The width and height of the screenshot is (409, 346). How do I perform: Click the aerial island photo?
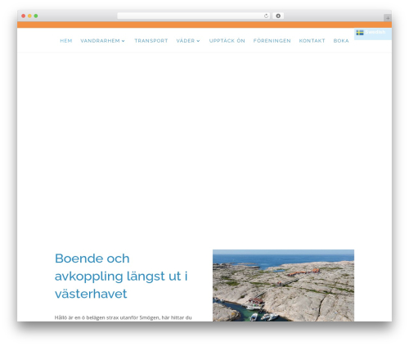[283, 285]
